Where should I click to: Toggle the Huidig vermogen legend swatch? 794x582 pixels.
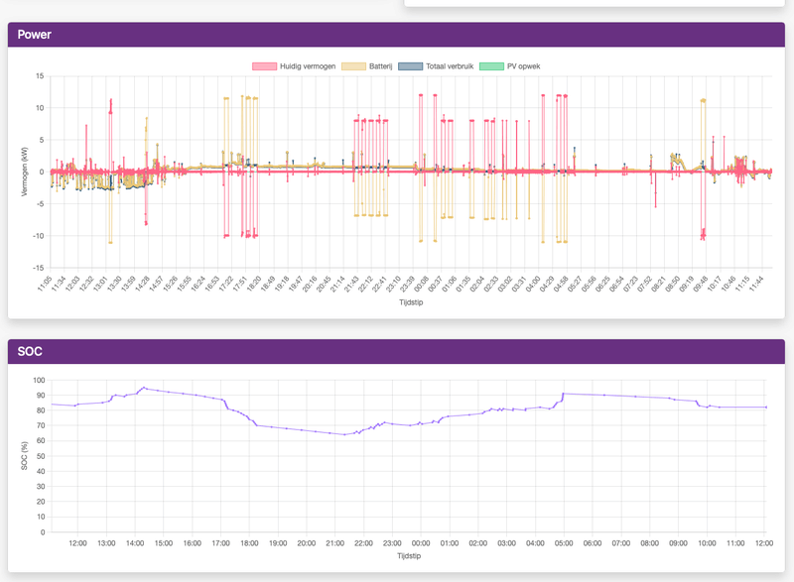[264, 66]
